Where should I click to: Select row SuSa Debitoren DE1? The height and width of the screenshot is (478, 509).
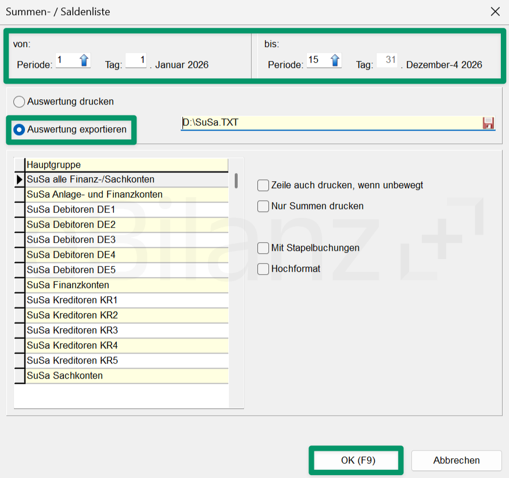[127, 210]
